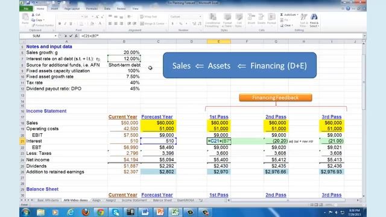386x217 pixels.
Task: Click the Insert cells button
Action: point(251,19)
